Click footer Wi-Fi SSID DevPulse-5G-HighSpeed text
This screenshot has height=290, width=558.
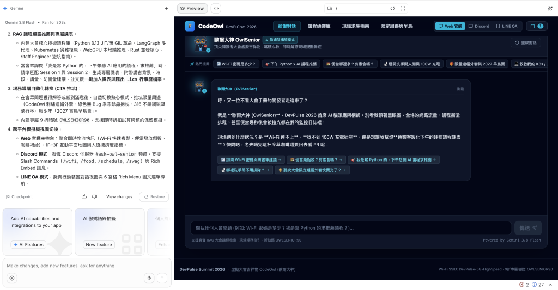click(x=470, y=269)
